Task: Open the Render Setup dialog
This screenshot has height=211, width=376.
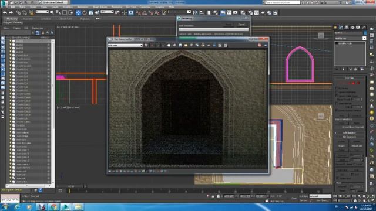Action: pos(250,12)
